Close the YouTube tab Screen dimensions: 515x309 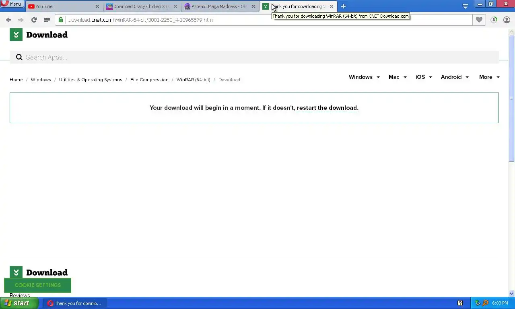97,6
